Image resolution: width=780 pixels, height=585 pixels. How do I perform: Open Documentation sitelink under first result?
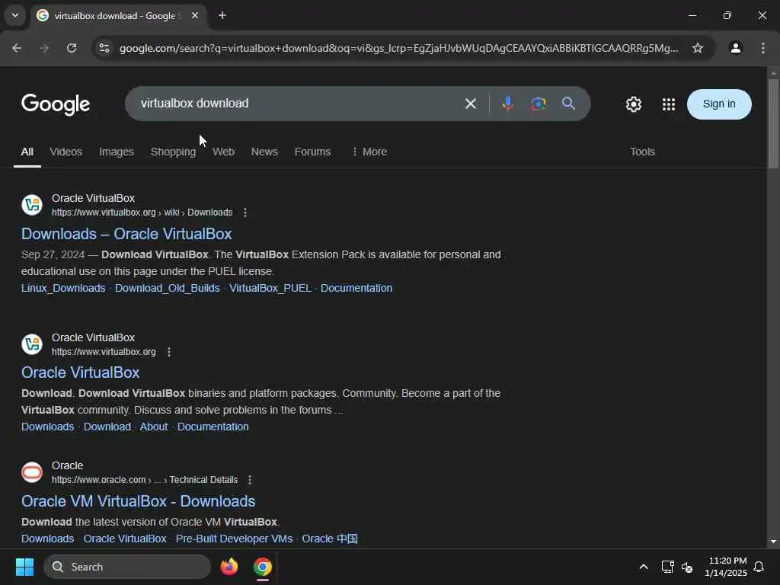356,288
